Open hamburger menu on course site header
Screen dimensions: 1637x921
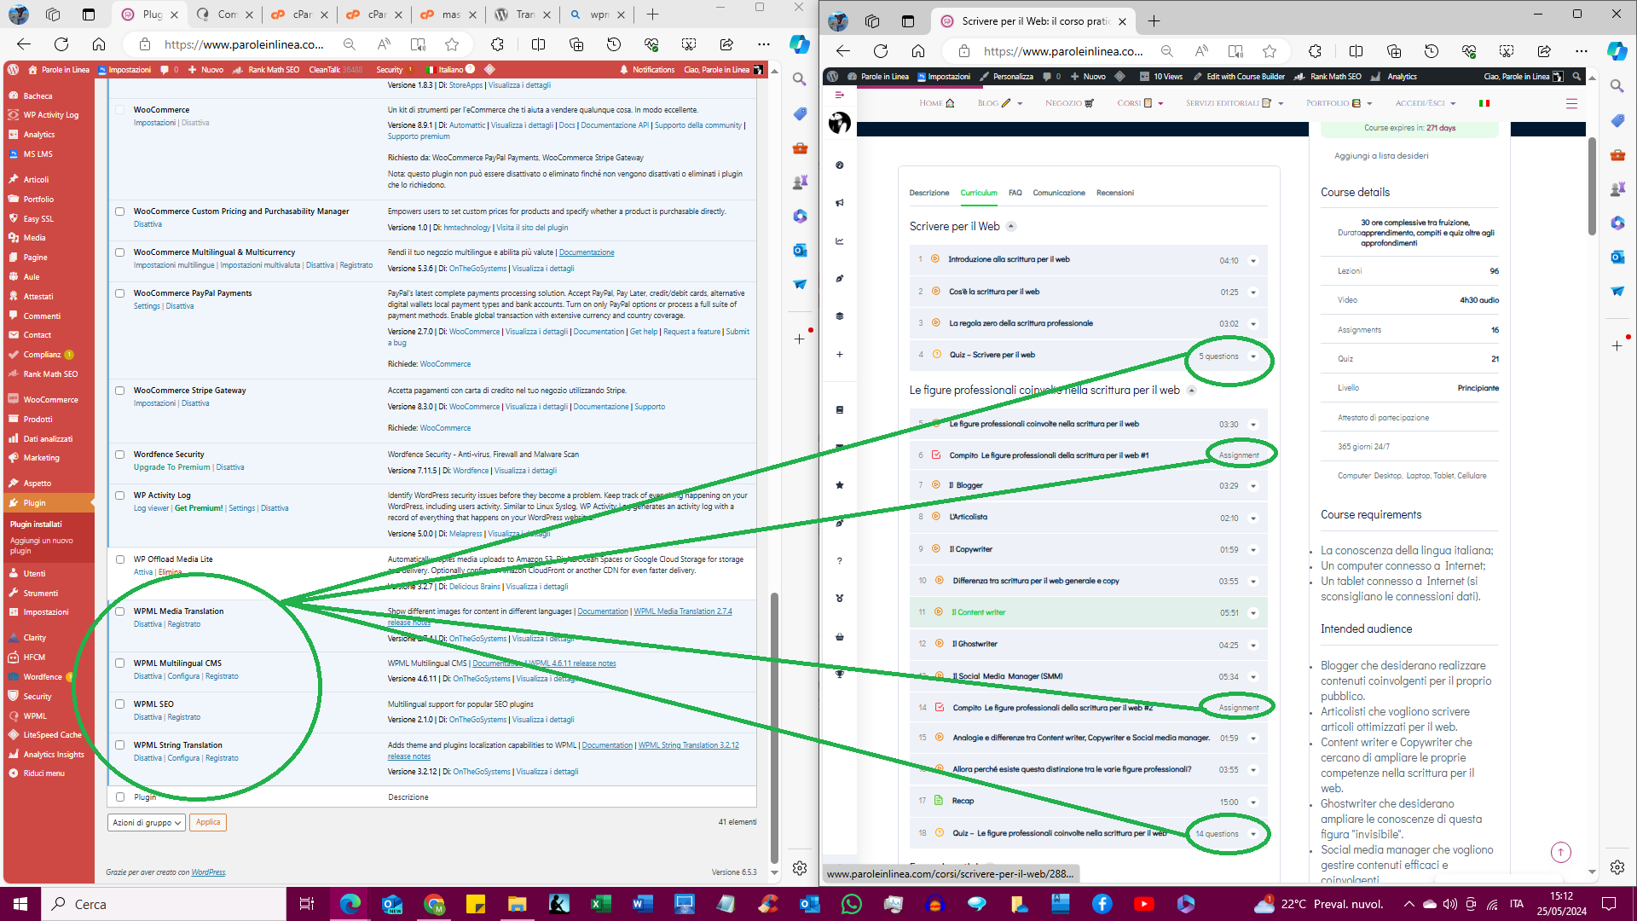point(1571,103)
